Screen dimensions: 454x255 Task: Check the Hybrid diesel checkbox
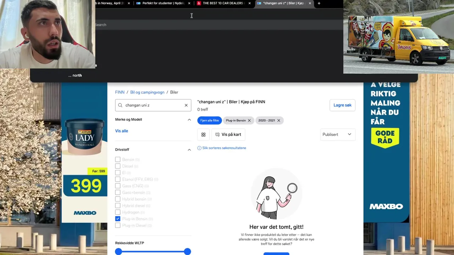pyautogui.click(x=118, y=205)
